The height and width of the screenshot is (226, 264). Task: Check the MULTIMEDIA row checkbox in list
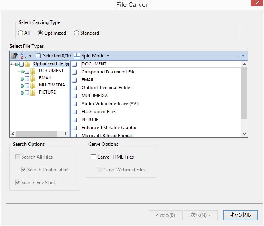click(x=74, y=96)
